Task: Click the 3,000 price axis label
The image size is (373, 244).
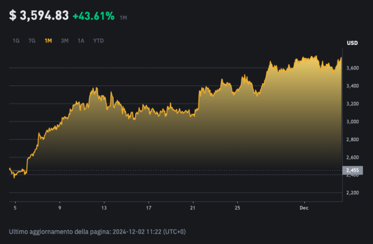Action: [x=352, y=122]
